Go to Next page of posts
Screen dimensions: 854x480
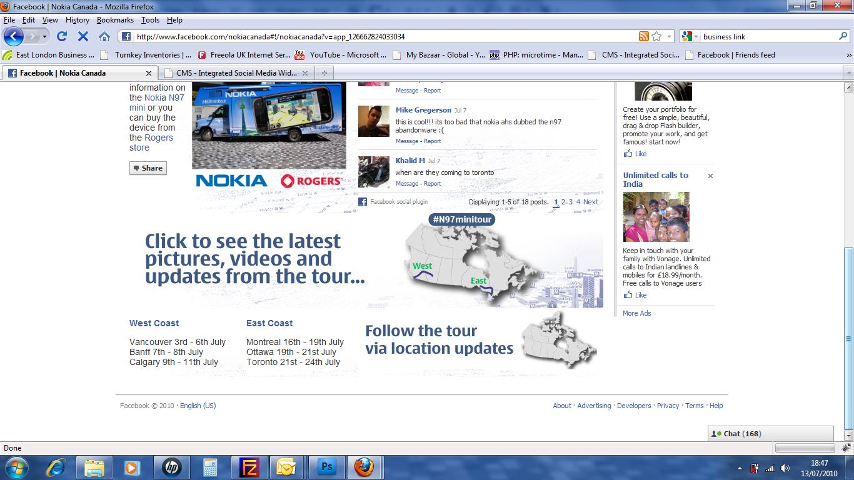tap(591, 202)
